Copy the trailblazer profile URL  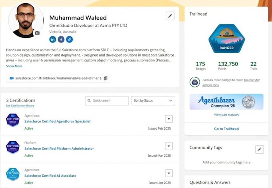[x=106, y=78]
